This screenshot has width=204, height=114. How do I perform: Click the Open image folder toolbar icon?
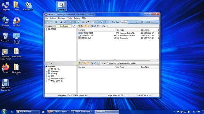[x=51, y=22]
